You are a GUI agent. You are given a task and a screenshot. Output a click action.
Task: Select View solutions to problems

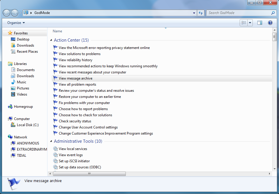80,54
